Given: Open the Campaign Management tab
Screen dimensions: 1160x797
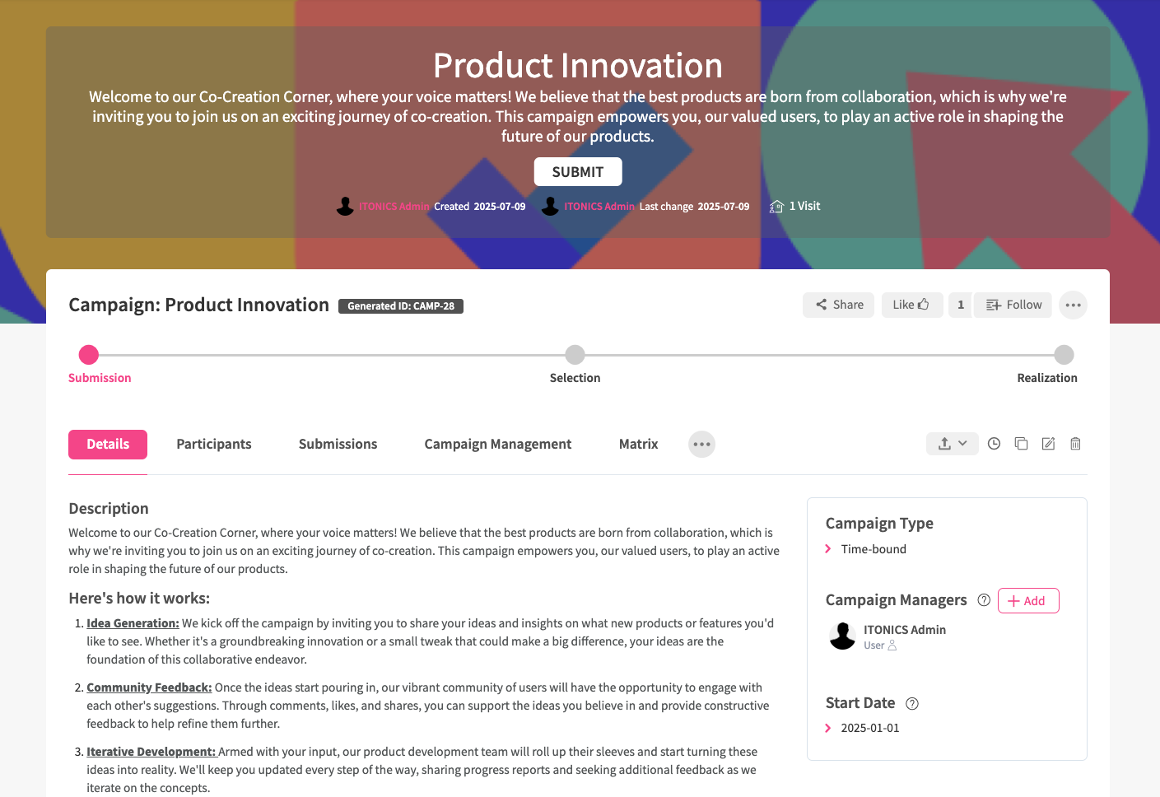Looking at the screenshot, I should (497, 445).
